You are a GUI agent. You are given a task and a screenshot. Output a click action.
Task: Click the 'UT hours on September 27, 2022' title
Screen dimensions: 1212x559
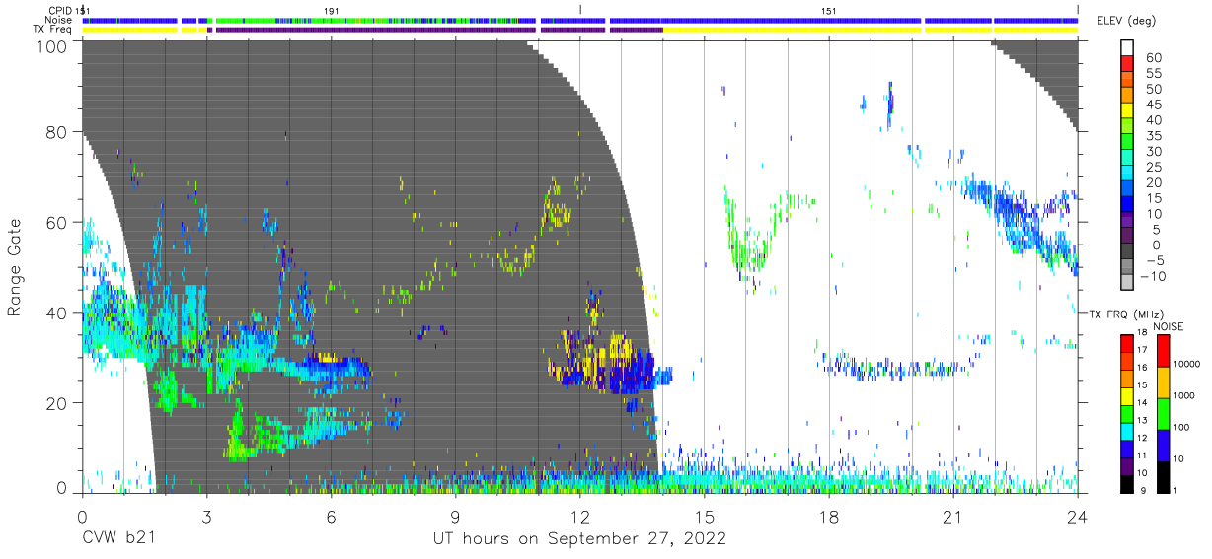(580, 539)
